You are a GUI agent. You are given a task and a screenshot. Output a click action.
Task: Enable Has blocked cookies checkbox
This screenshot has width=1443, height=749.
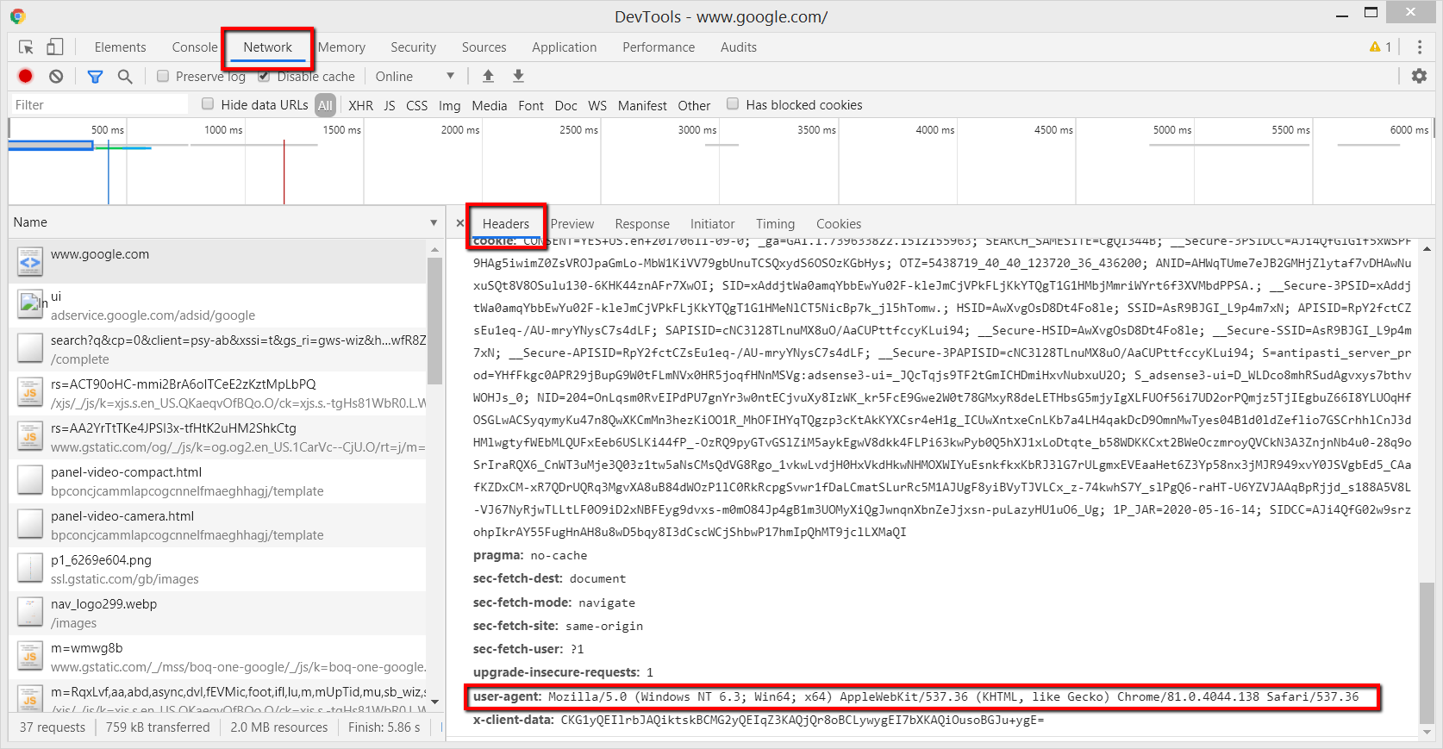(733, 104)
